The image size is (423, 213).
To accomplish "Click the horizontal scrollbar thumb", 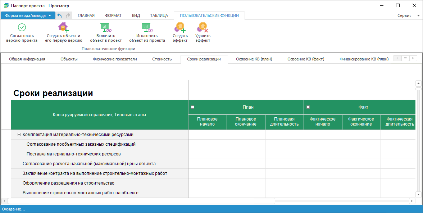I will 141,201.
